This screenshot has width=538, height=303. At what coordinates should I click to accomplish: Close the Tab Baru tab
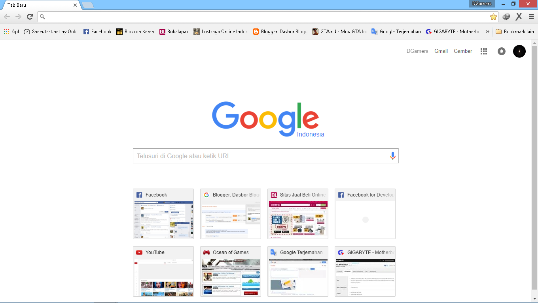click(75, 5)
